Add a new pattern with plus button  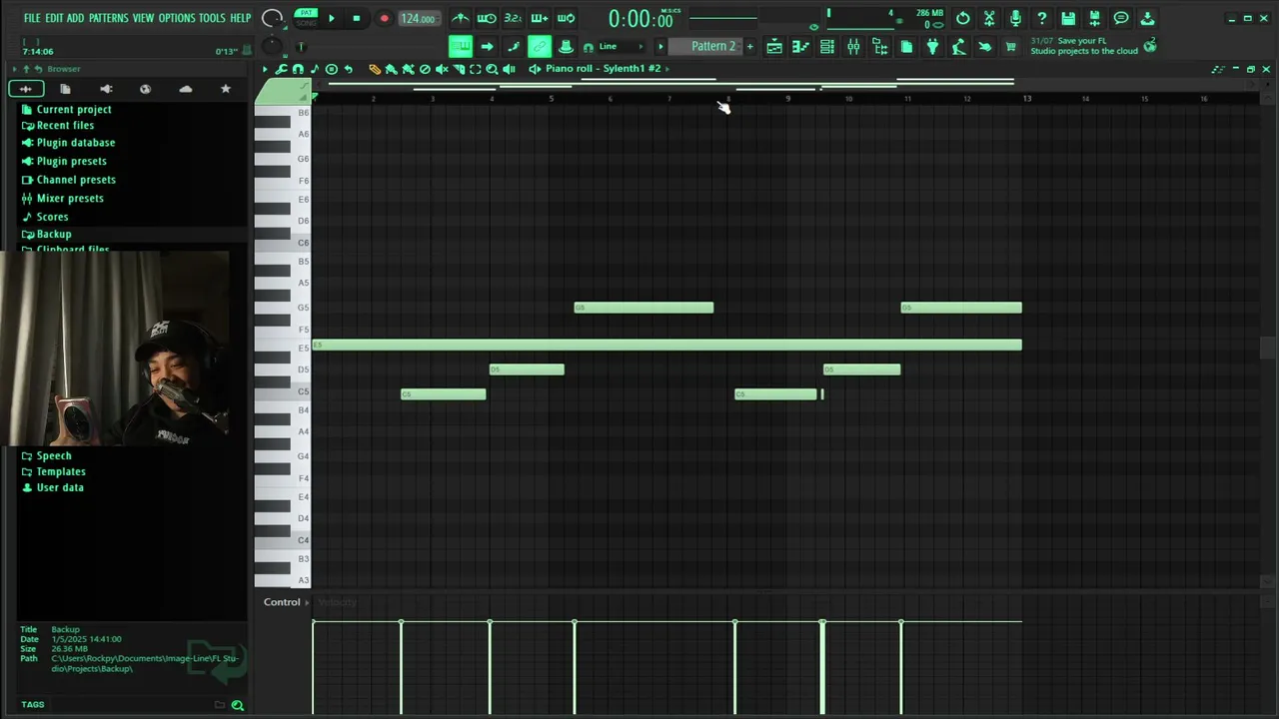pos(750,46)
